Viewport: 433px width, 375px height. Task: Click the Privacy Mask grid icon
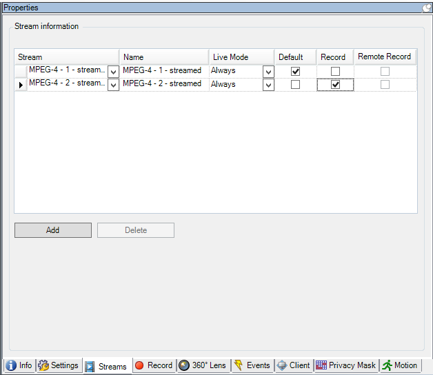pos(321,365)
